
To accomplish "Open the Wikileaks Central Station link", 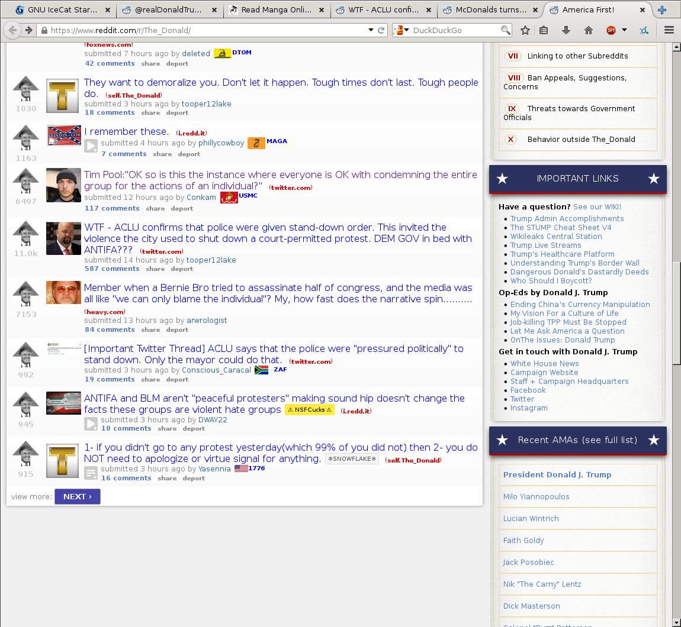I will click(x=556, y=236).
